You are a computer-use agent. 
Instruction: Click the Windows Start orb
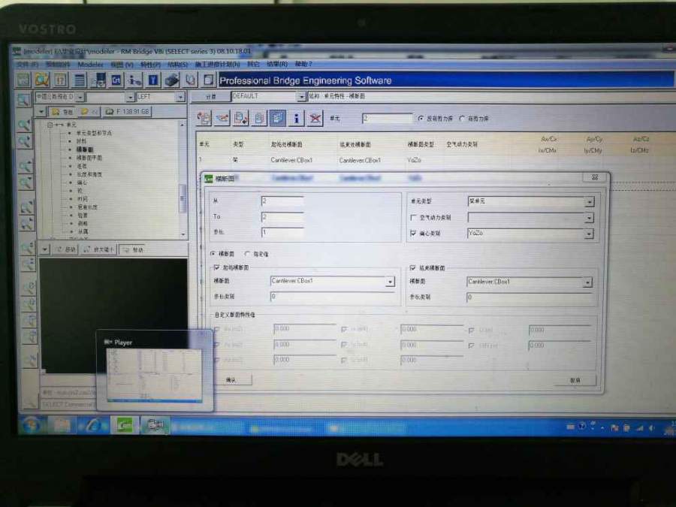tap(31, 426)
